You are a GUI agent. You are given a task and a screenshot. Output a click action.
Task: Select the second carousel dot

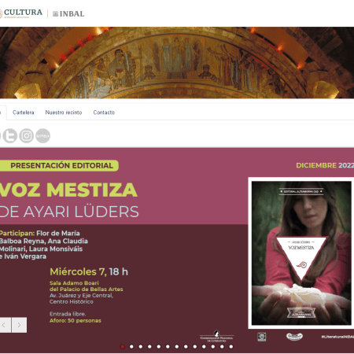click(131, 347)
